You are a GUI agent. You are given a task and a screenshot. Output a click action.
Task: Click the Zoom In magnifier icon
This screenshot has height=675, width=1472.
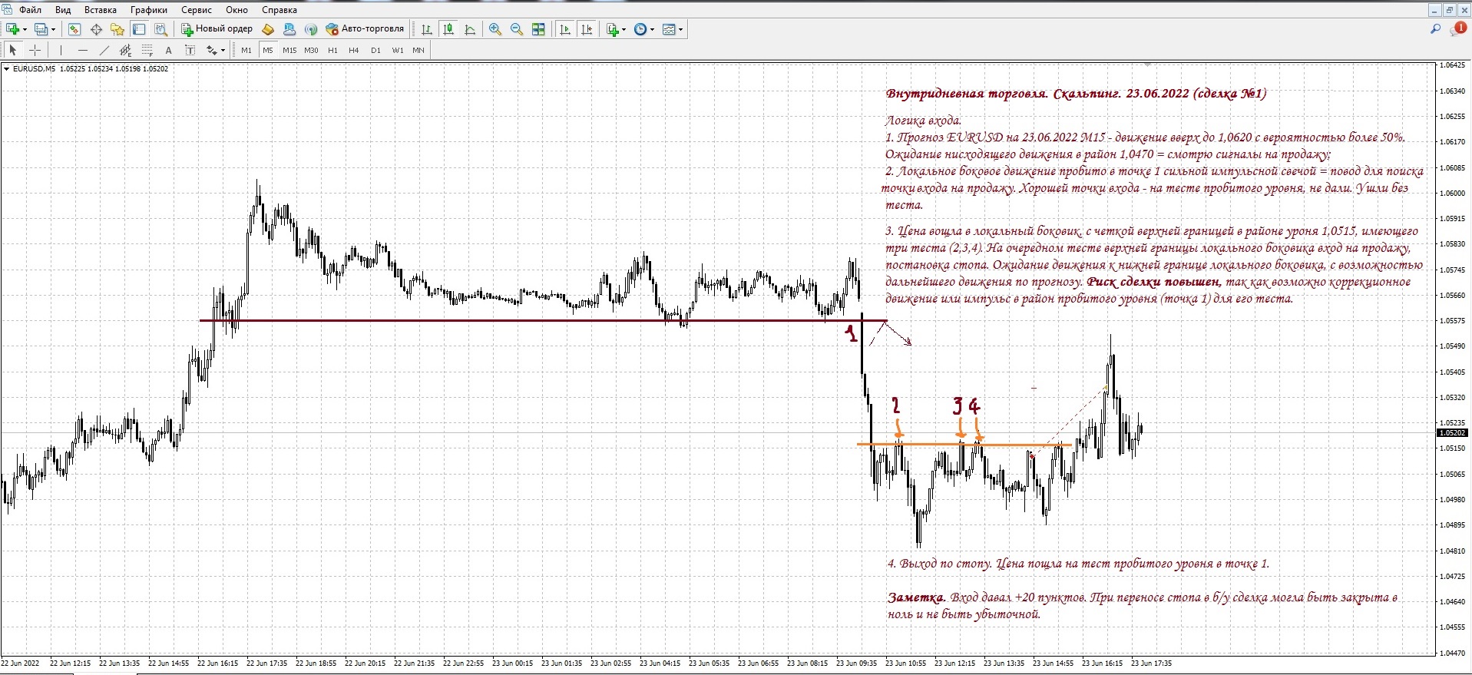(495, 29)
